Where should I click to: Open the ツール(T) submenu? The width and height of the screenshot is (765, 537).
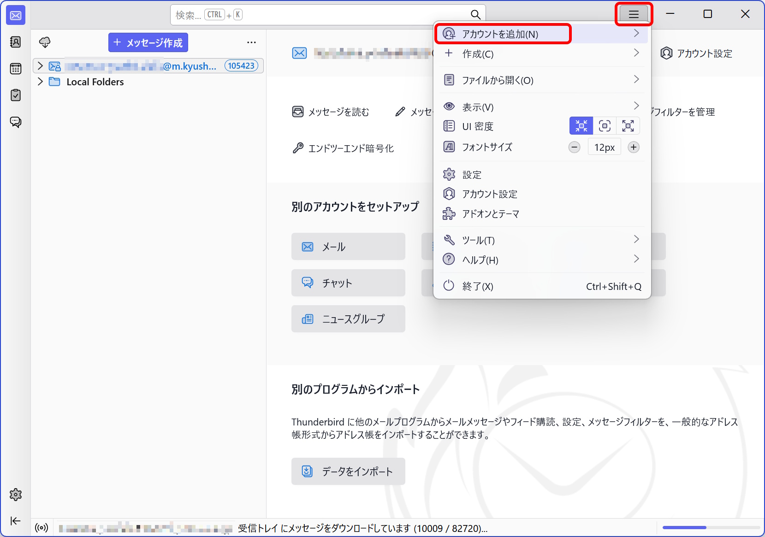click(542, 240)
